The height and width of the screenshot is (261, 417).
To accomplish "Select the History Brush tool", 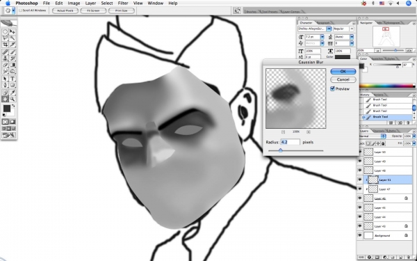I will pos(13,58).
